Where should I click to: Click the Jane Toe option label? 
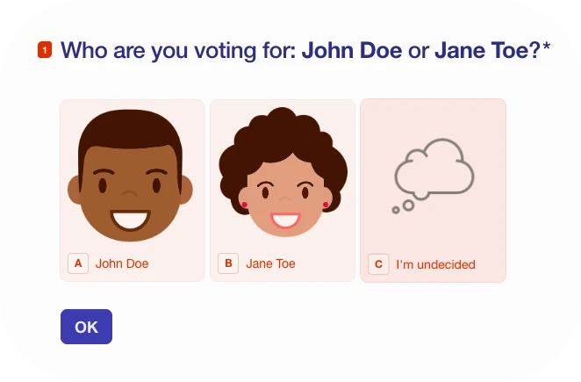point(270,263)
